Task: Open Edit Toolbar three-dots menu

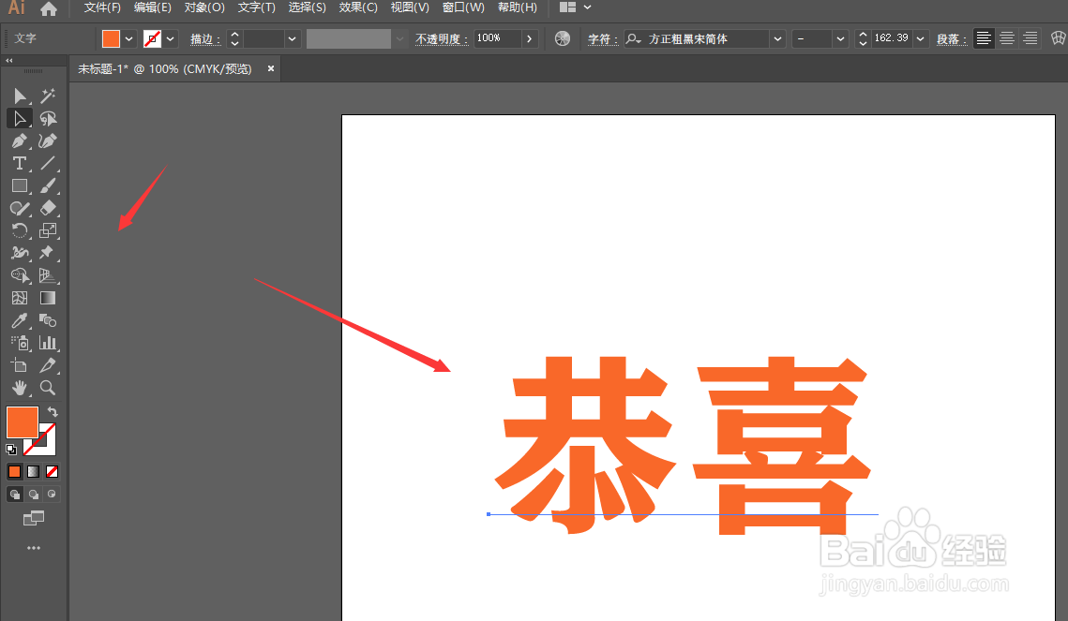Action: (34, 548)
